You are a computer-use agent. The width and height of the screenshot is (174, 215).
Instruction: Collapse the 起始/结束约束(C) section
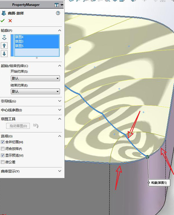pos(60,66)
